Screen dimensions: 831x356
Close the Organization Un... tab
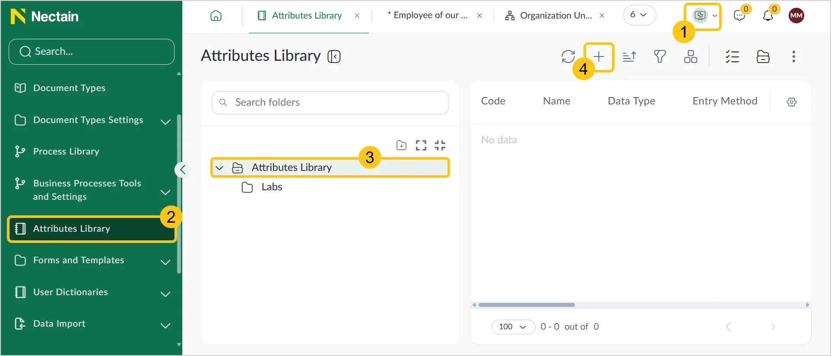pyautogui.click(x=602, y=16)
